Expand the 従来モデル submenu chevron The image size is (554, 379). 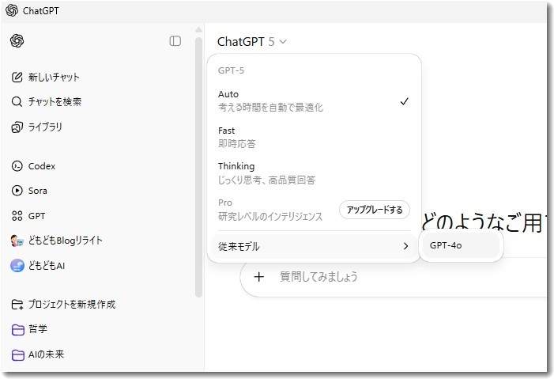405,246
